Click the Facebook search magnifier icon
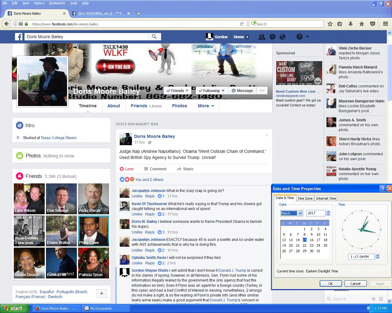The image size is (392, 313). 154,37
